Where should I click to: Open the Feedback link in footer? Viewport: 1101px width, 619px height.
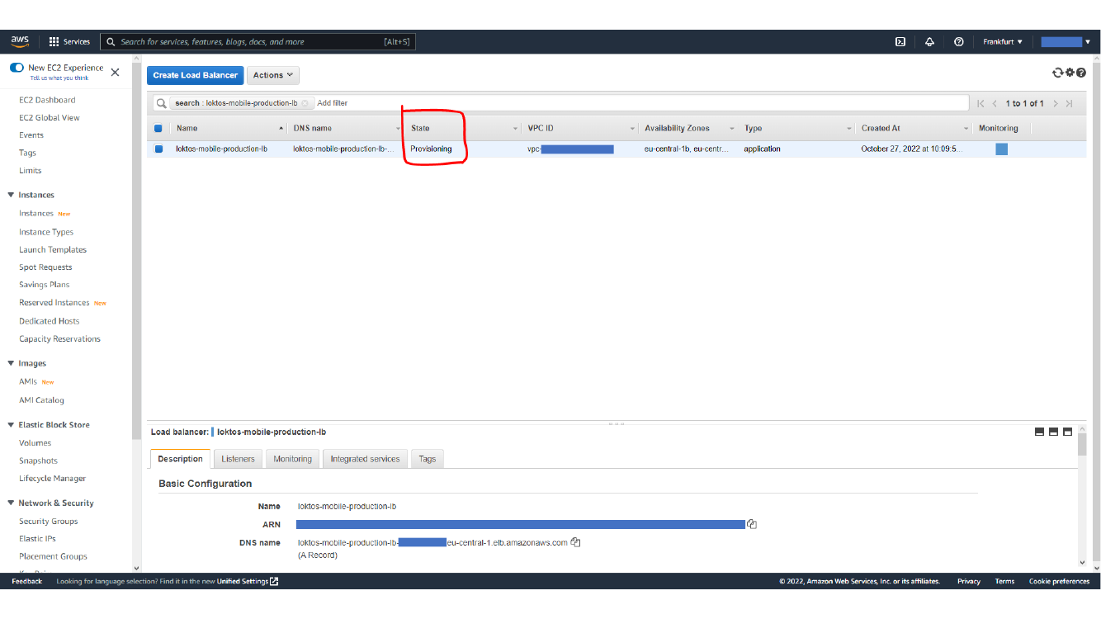click(x=26, y=581)
